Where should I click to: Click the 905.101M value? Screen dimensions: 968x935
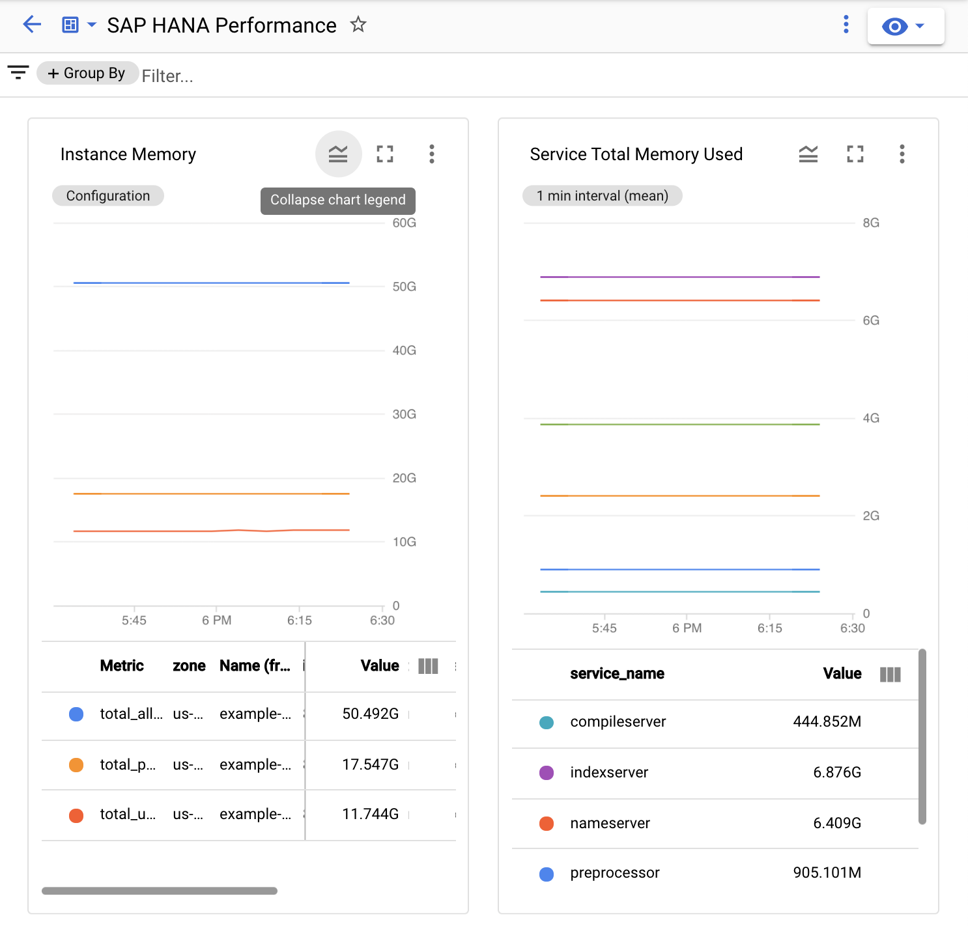click(x=827, y=872)
